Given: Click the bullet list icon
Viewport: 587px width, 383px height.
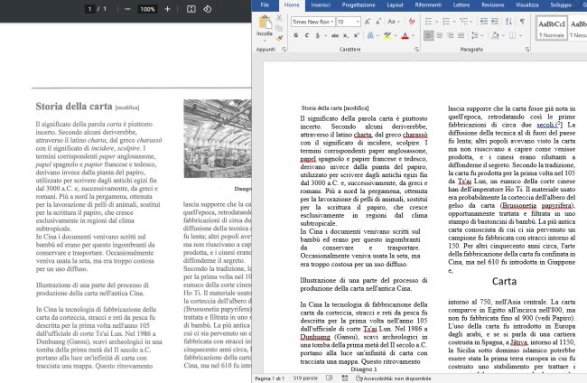Looking at the screenshot, I should [x=429, y=22].
